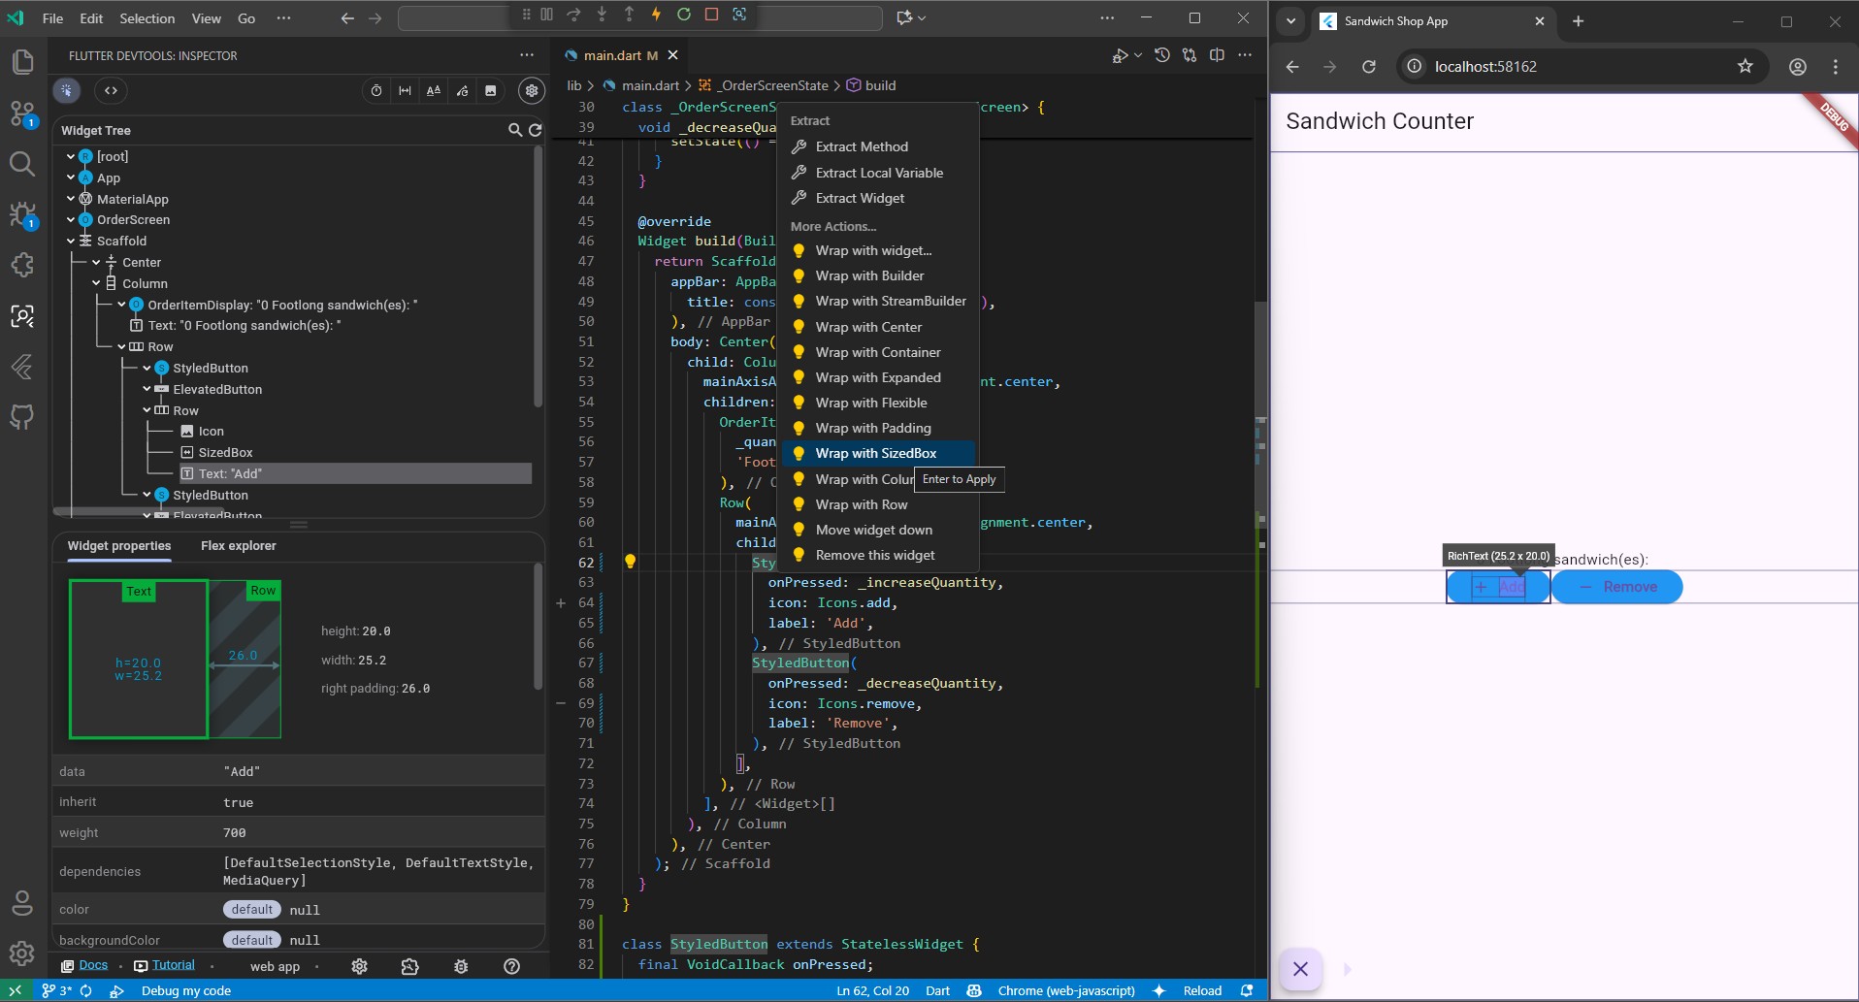Enable widget select mode in the Inspector
The width and height of the screenshot is (1859, 1002).
click(x=66, y=90)
